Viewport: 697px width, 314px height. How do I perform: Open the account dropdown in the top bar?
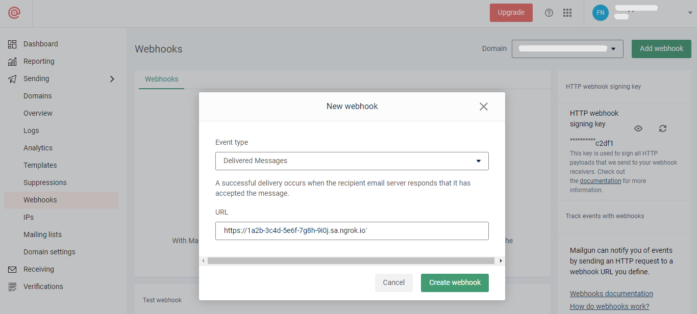[x=690, y=12]
